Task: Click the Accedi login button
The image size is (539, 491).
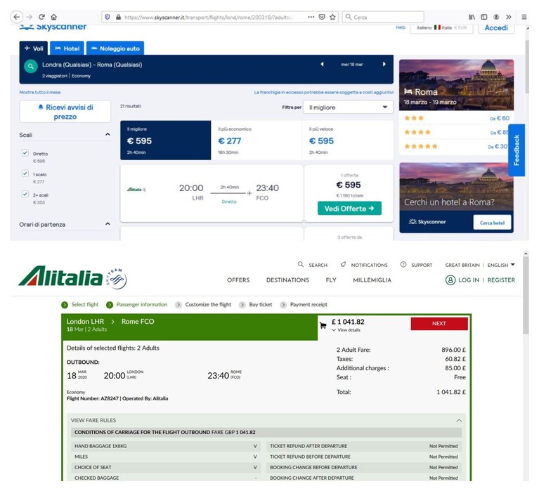Action: (496, 28)
